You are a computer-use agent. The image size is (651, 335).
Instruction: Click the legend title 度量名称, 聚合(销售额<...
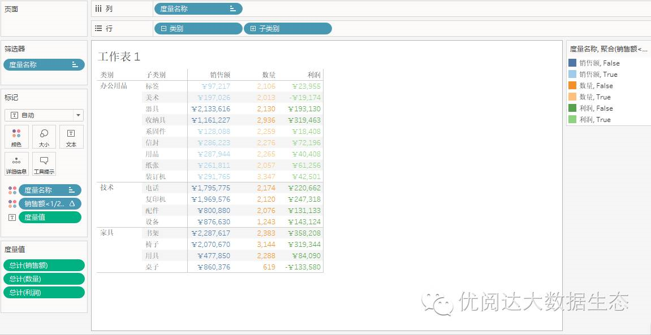(608, 49)
